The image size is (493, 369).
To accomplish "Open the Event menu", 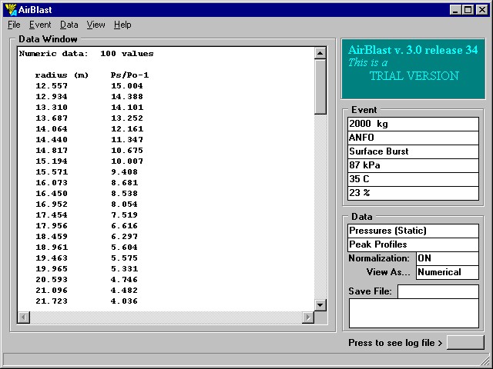I will (40, 25).
